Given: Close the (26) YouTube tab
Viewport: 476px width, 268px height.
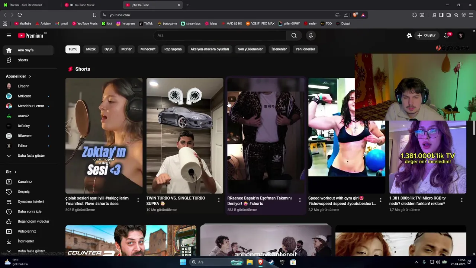Looking at the screenshot, I should (178, 5).
